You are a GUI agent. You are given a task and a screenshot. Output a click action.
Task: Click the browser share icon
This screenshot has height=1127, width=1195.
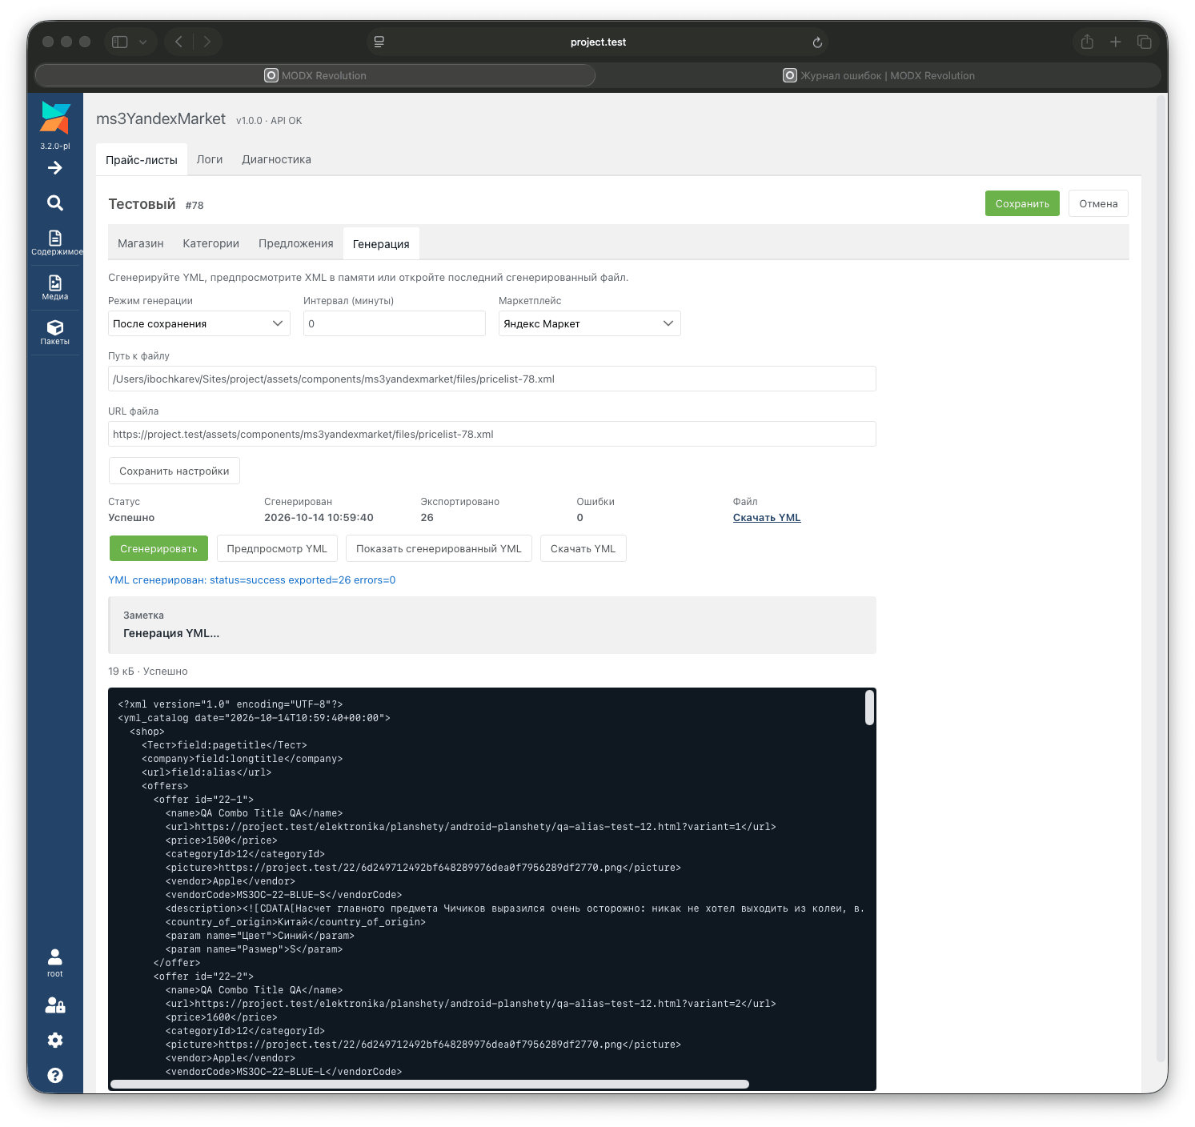click(x=1087, y=42)
